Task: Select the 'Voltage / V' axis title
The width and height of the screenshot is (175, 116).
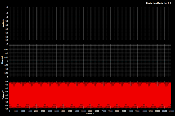Action: [2, 95]
